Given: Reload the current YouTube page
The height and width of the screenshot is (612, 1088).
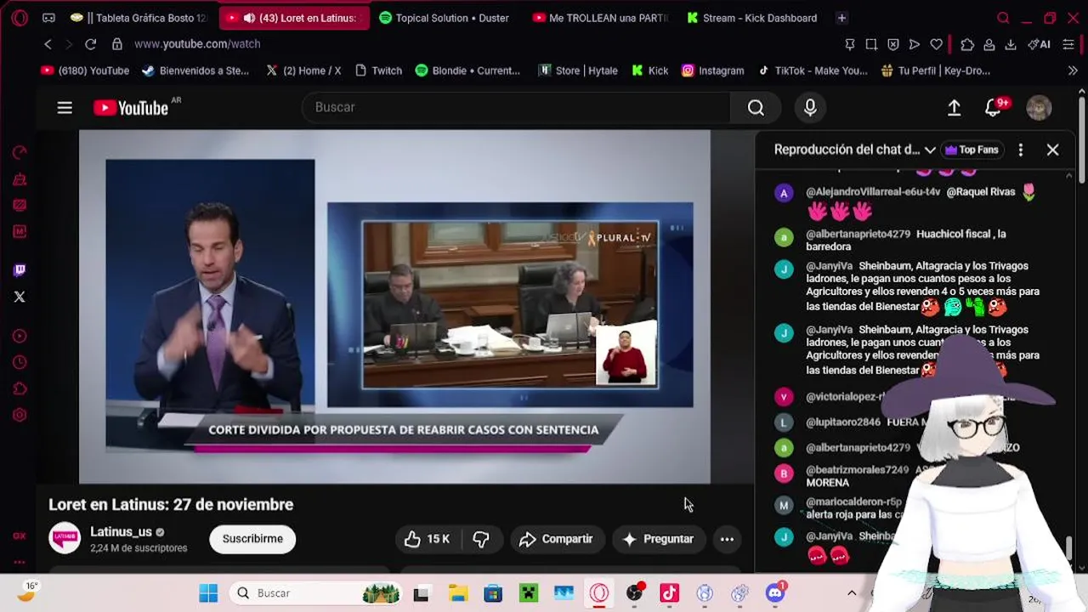Looking at the screenshot, I should [x=90, y=44].
